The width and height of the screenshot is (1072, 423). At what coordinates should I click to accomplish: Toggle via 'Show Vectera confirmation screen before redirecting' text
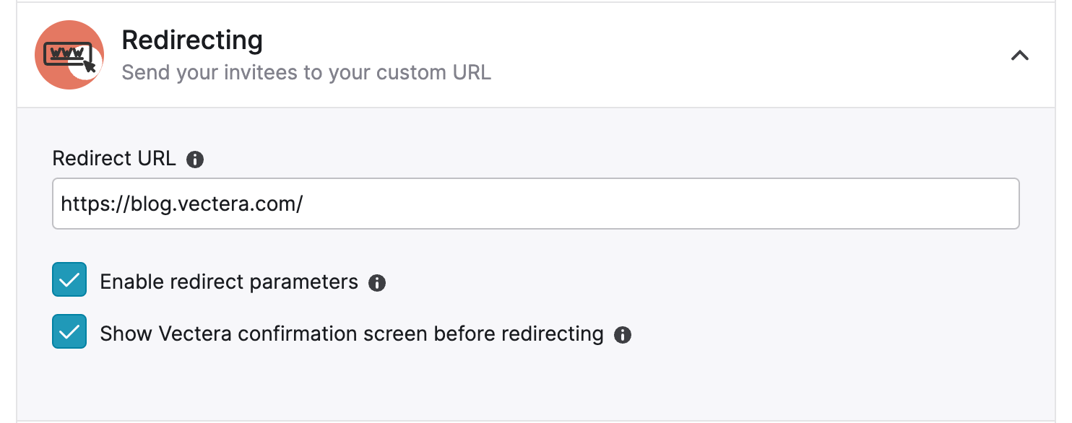[x=352, y=333]
